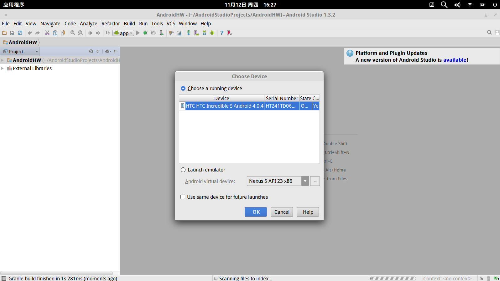Click the Find magnifier icon
Screen dimensions: 500x281
tap(73, 33)
